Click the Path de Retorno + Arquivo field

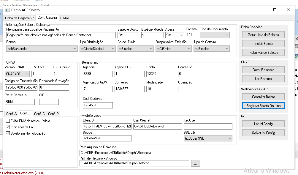click(134, 163)
